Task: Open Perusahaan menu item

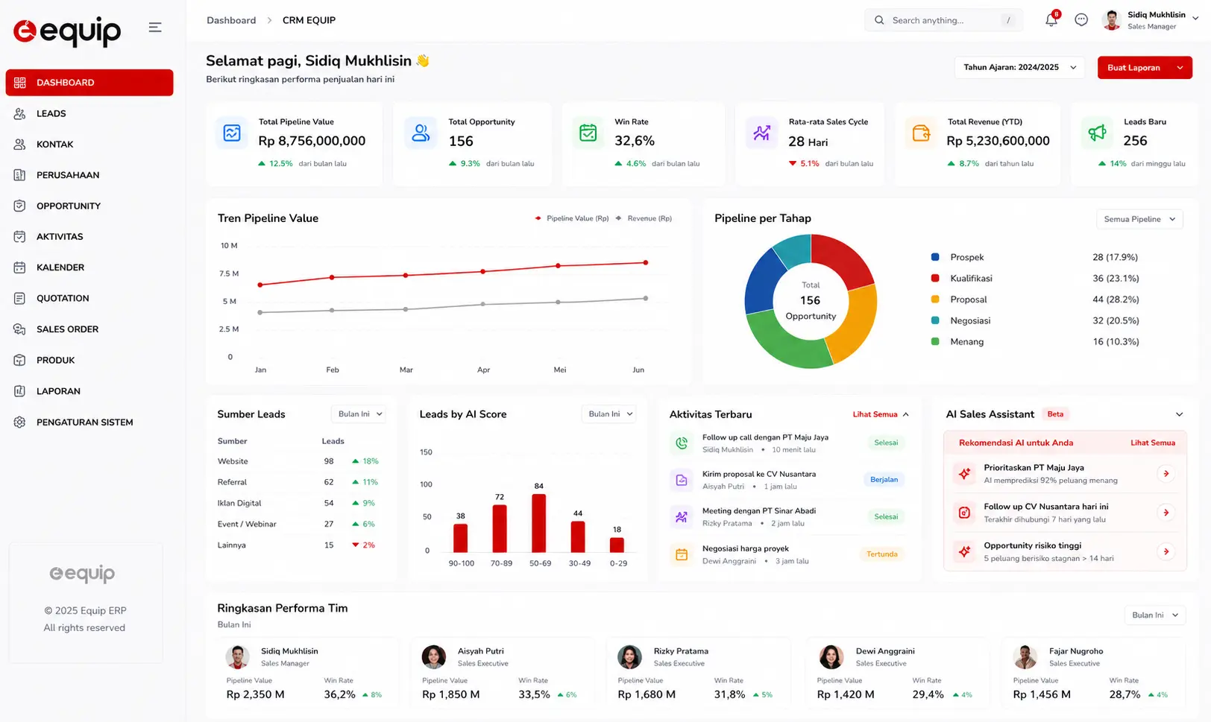Action: (x=89, y=175)
